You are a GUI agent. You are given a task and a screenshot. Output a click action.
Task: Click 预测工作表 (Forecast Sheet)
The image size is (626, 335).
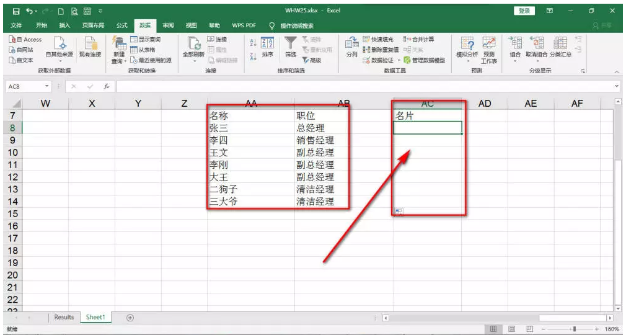coord(488,50)
